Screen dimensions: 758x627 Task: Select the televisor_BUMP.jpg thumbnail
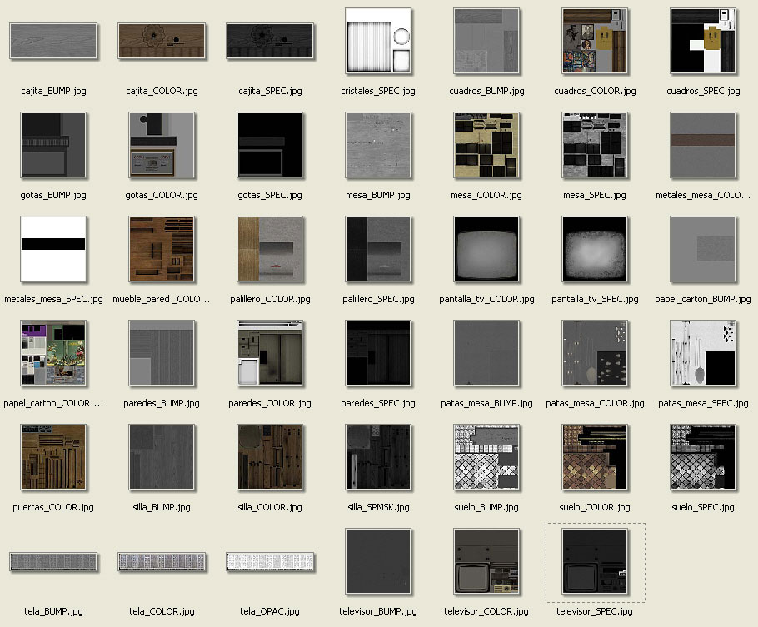click(x=378, y=561)
